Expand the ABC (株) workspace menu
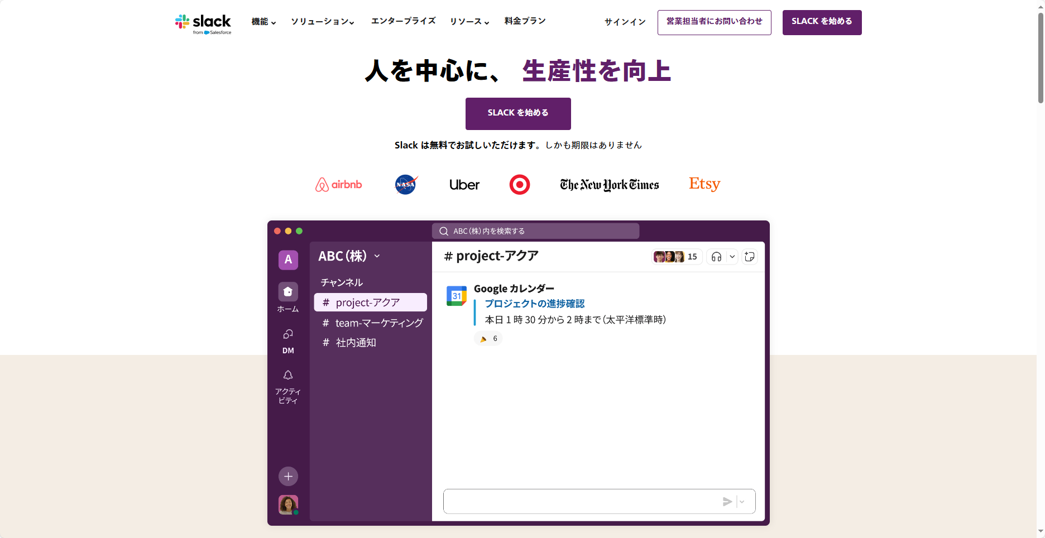Screen dimensions: 1045x538 click(x=349, y=256)
